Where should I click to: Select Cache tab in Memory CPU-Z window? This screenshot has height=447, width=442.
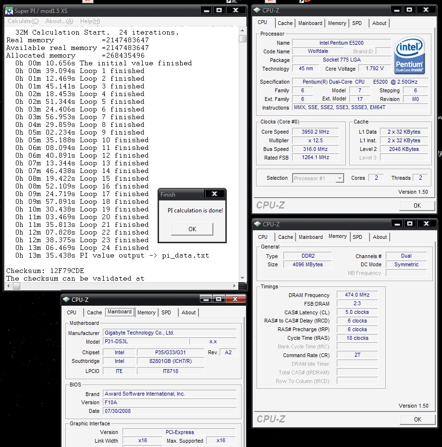(285, 237)
